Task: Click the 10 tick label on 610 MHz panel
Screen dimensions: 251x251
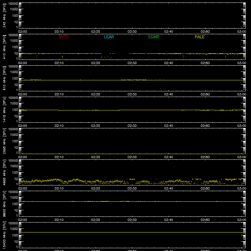Action: tap(16, 85)
